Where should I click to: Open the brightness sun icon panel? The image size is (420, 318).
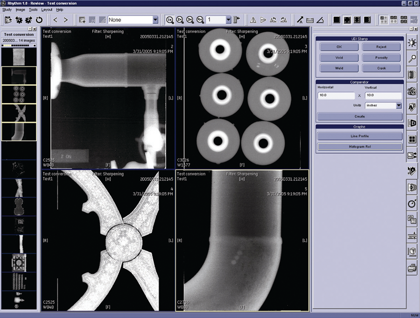(412, 43)
